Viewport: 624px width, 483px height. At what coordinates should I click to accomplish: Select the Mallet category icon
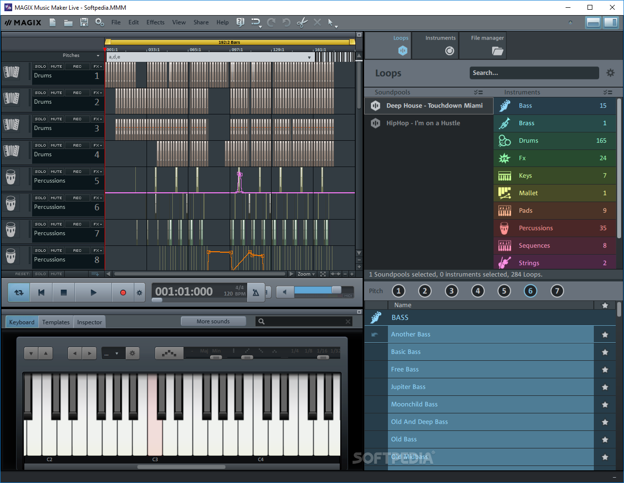coord(505,193)
